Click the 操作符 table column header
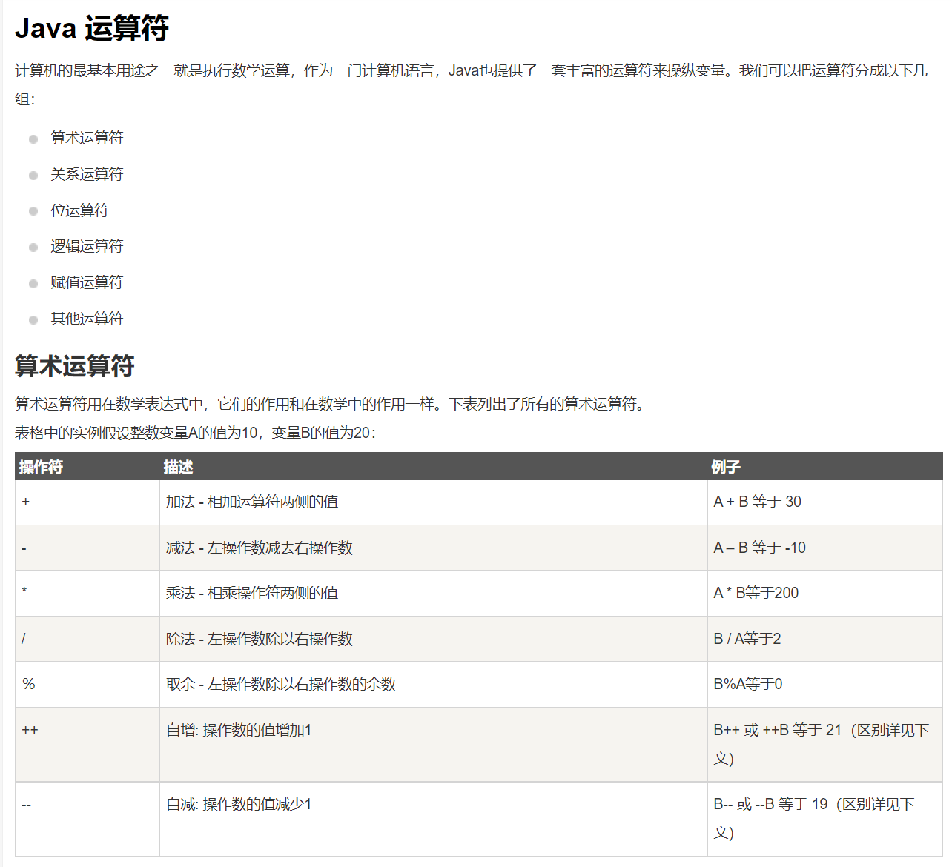952x867 pixels. click(41, 467)
